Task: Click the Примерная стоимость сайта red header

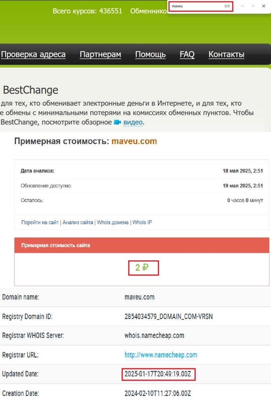Action: [x=56, y=245]
